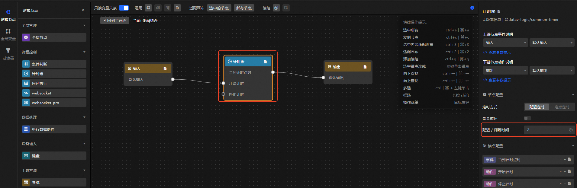
Task: Open the 默认输出 action dropdown
Action: (552, 71)
